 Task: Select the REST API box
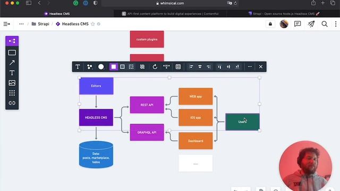147,105
